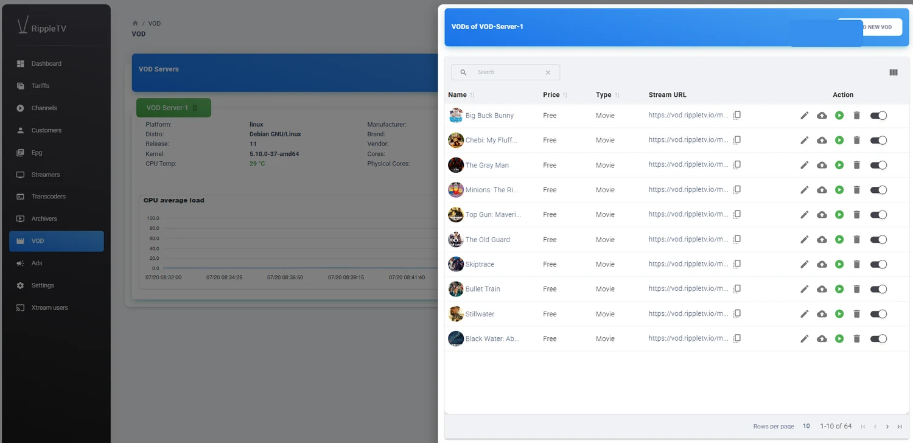Click the RippleTV logo
This screenshot has width=913, height=443.
[40, 26]
